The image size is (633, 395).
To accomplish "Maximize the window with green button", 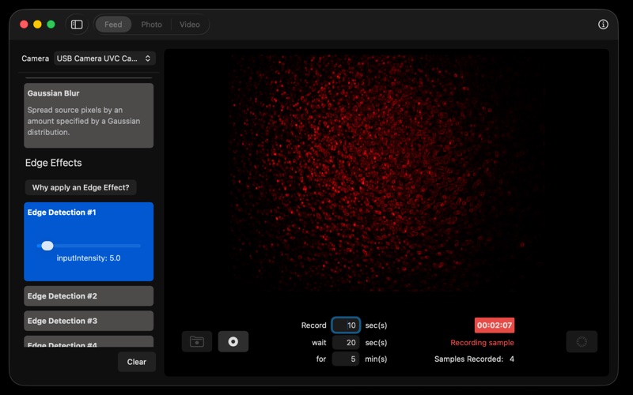I will [x=51, y=24].
